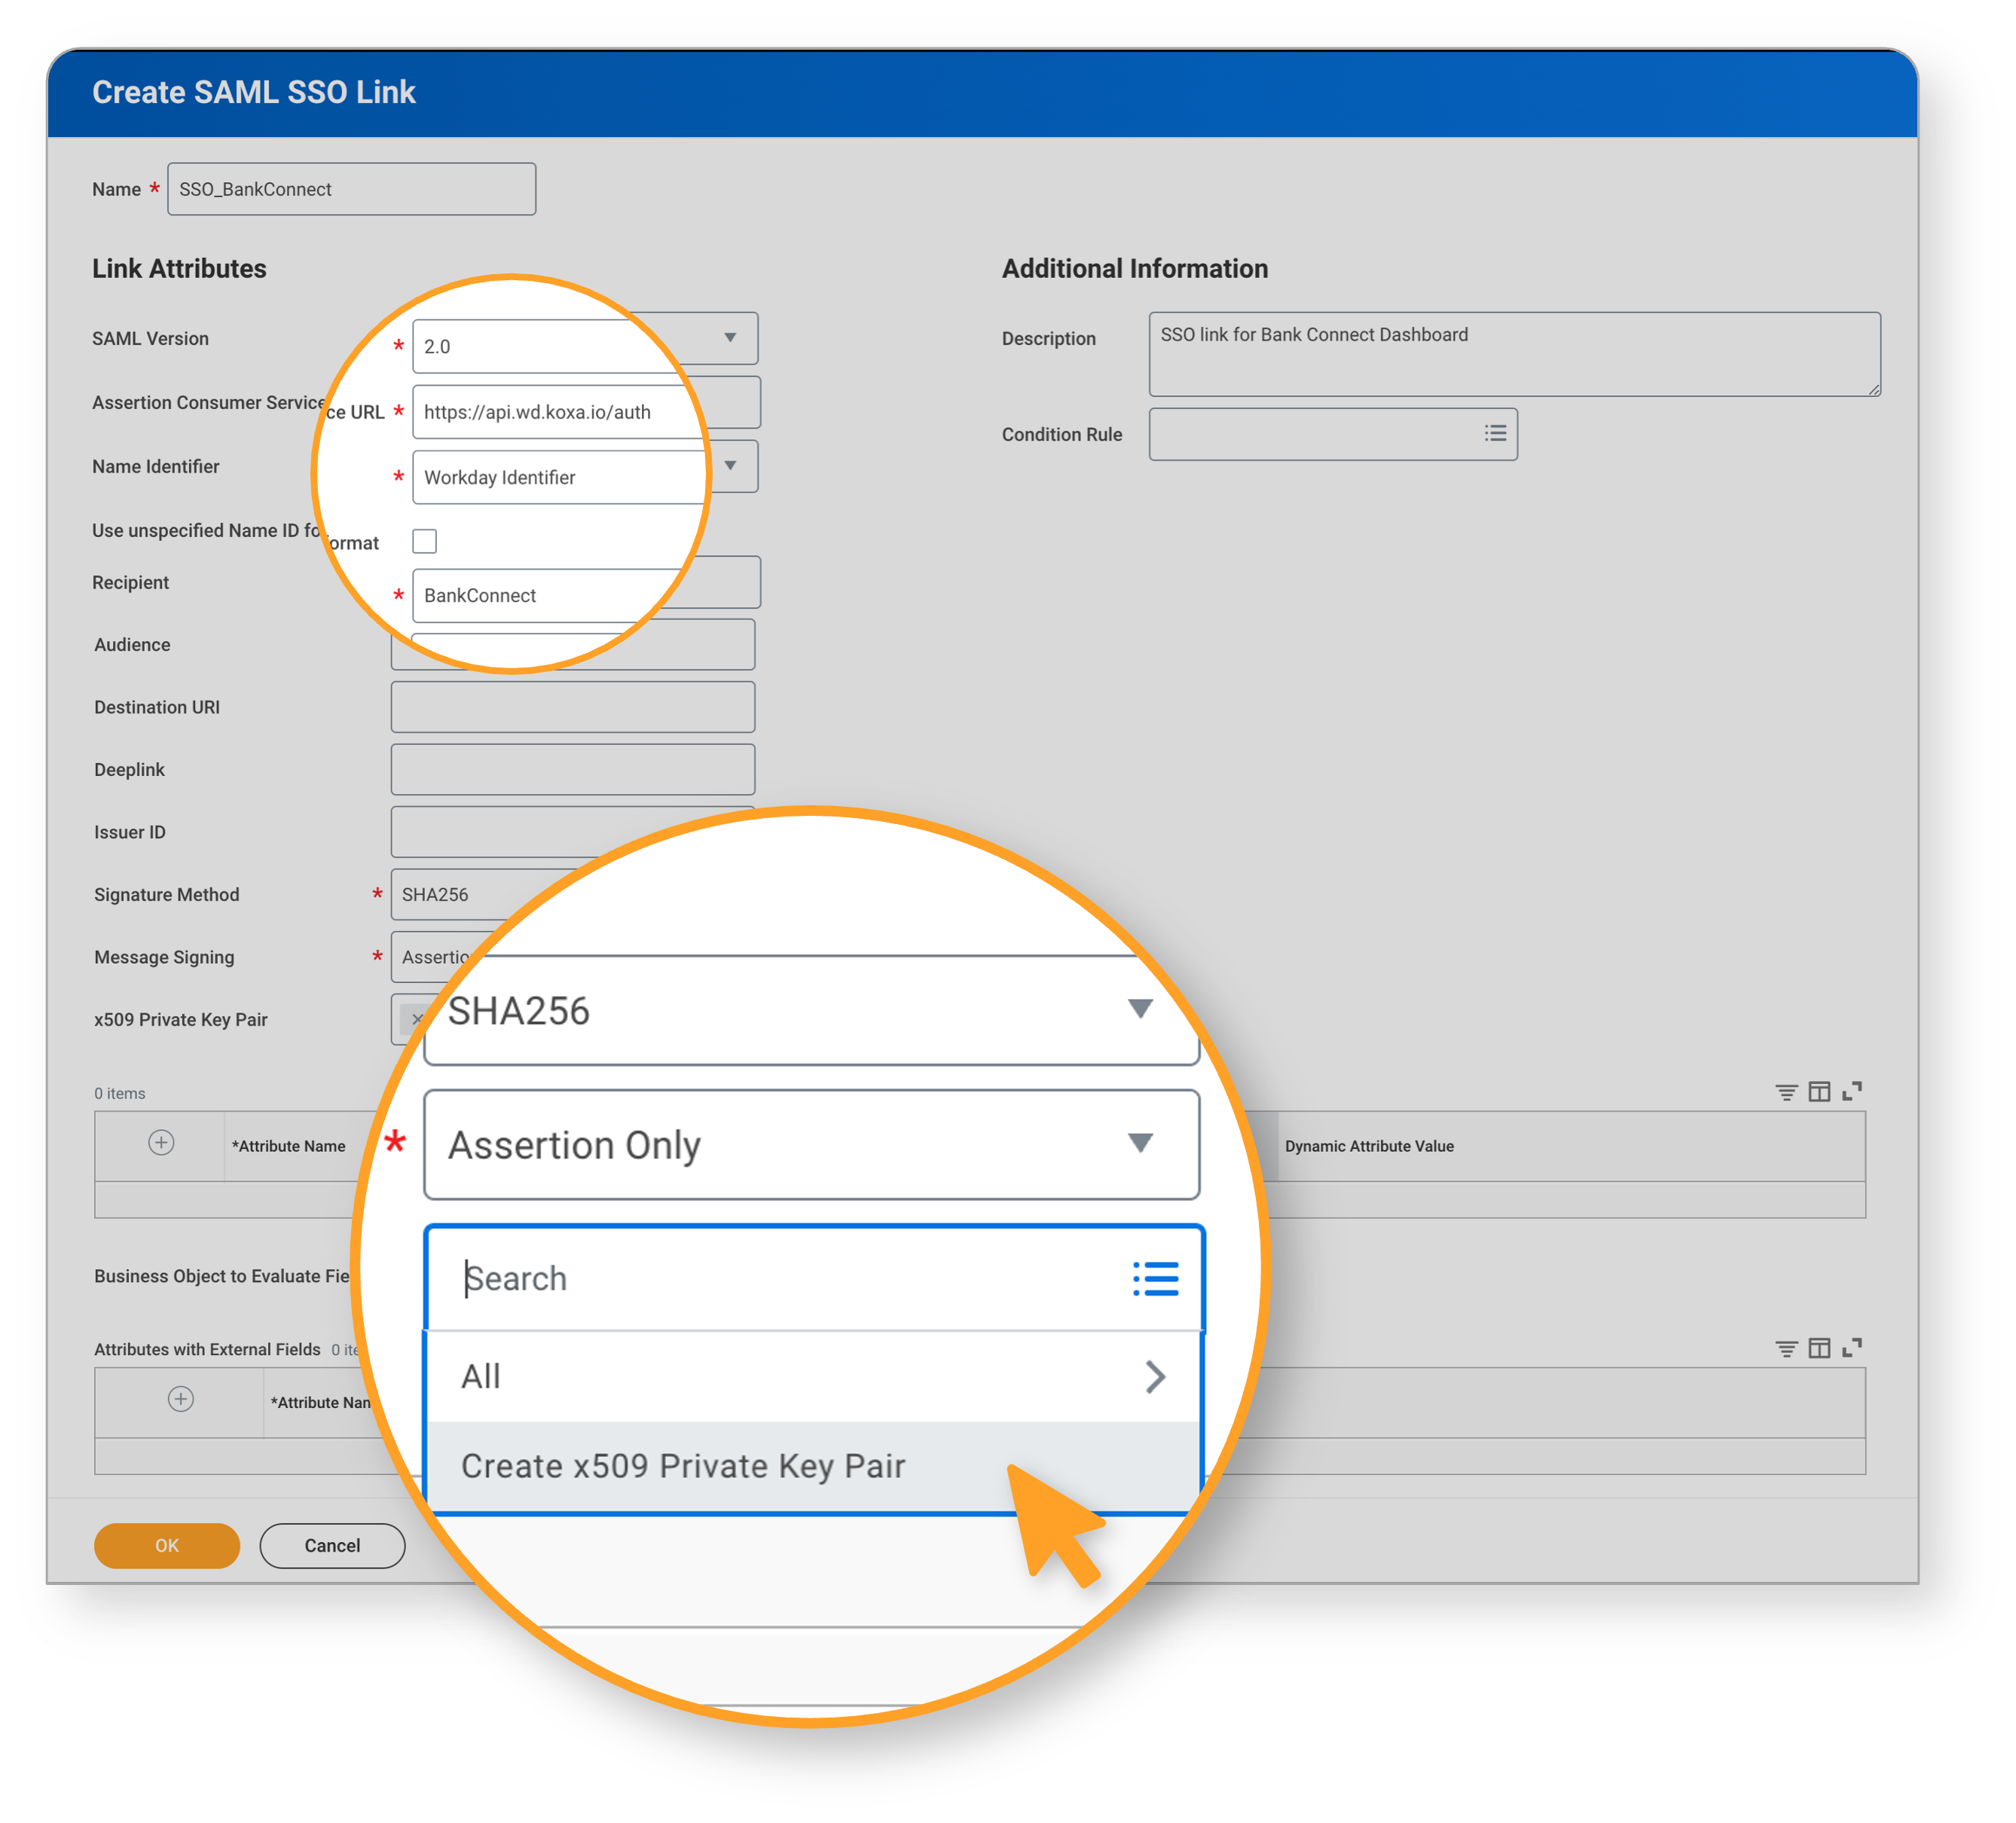Viewport: 2016px width, 1823px height.
Task: Click the list icon in Search box
Action: [1155, 1279]
